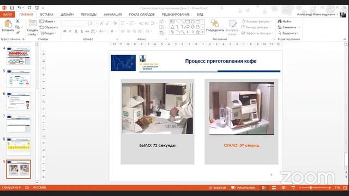Switch to the АНИМАЦИЯ tab
The image size is (349, 196).
tap(113, 15)
